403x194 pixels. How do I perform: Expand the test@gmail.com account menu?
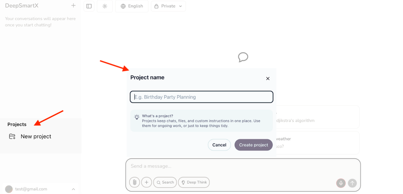click(73, 189)
